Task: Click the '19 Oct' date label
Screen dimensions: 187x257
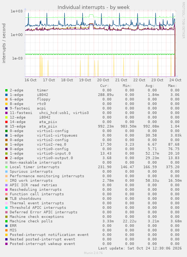Action: (x=85, y=80)
